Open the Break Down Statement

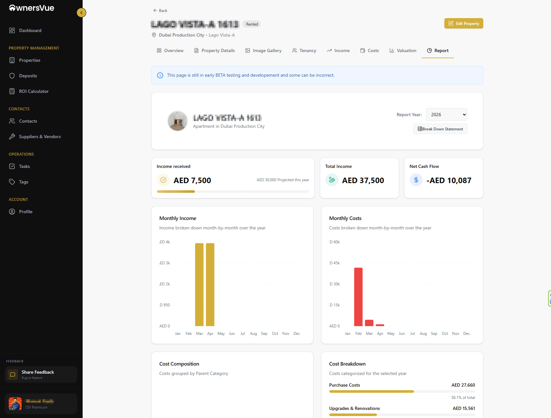[440, 129]
